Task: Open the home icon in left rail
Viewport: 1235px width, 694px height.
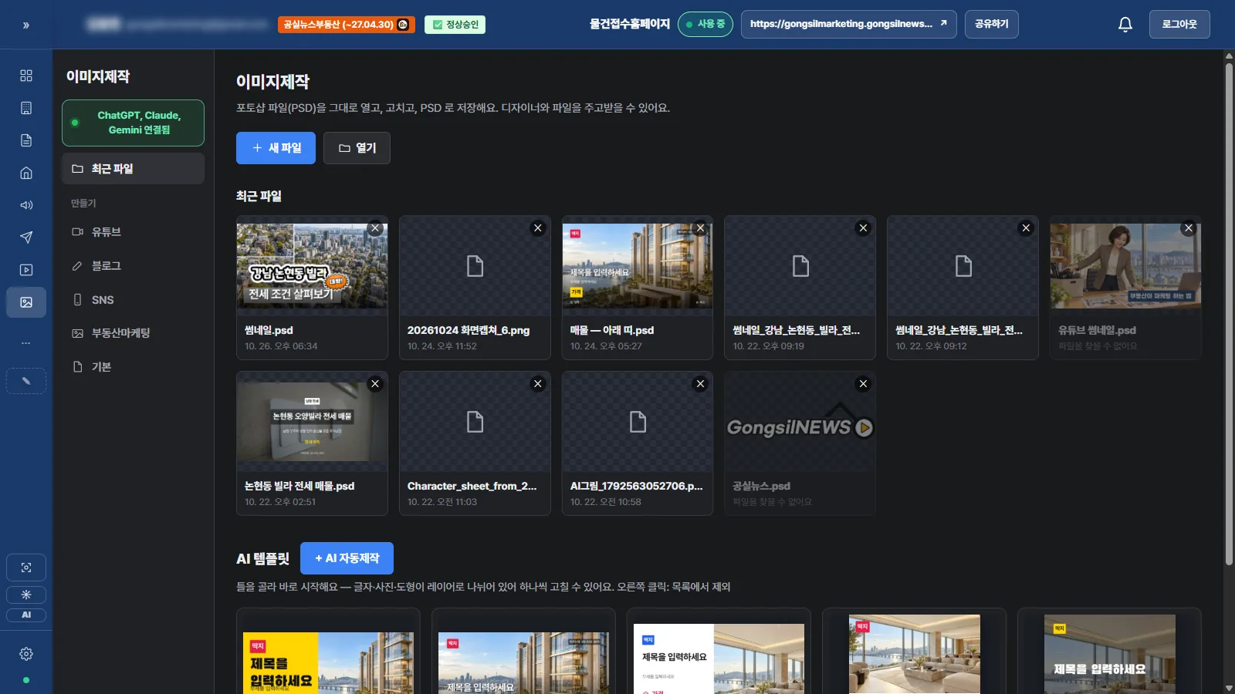Action: [26, 173]
